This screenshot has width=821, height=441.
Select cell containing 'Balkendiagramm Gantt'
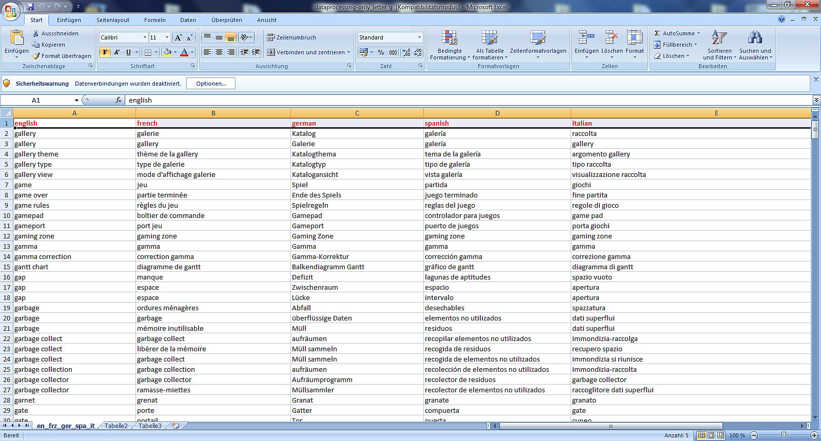357,267
